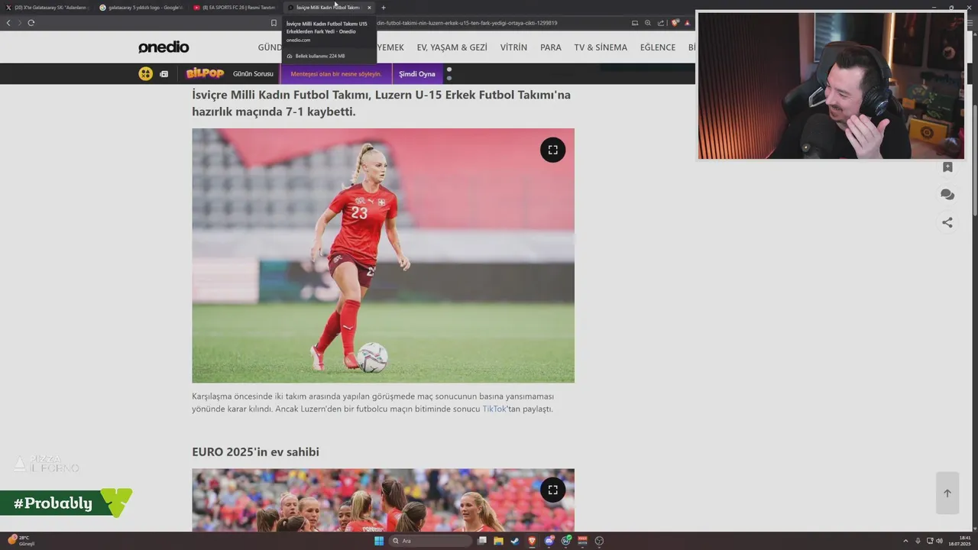Expand the first article image fullscreen
The height and width of the screenshot is (550, 978).
[x=553, y=150]
